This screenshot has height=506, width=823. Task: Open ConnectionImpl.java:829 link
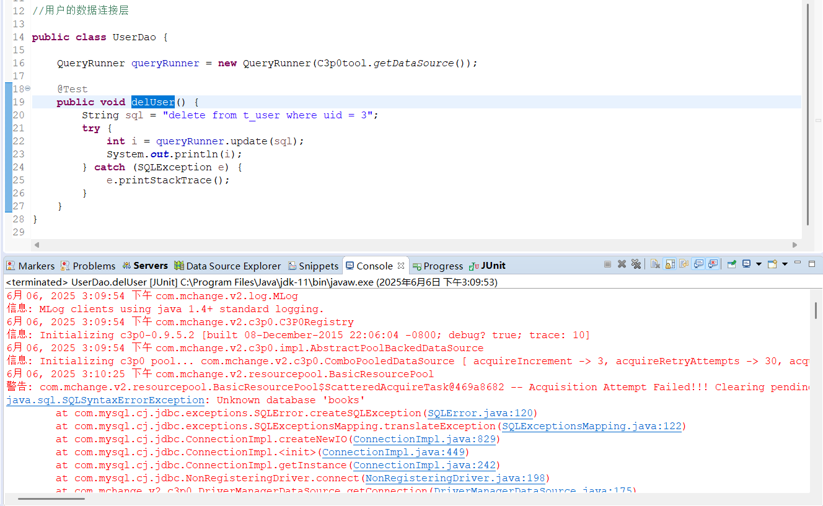[425, 439]
